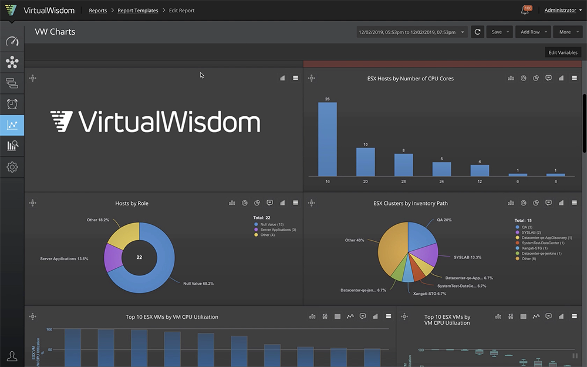
Task: Click the Server Applications (3) legend entry
Action: pos(275,230)
